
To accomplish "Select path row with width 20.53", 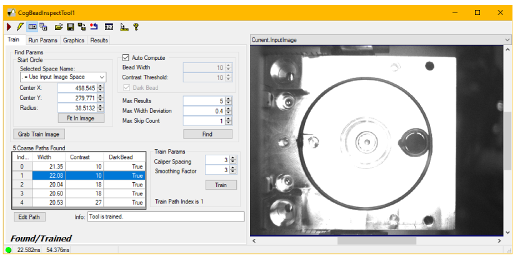I will (x=79, y=202).
